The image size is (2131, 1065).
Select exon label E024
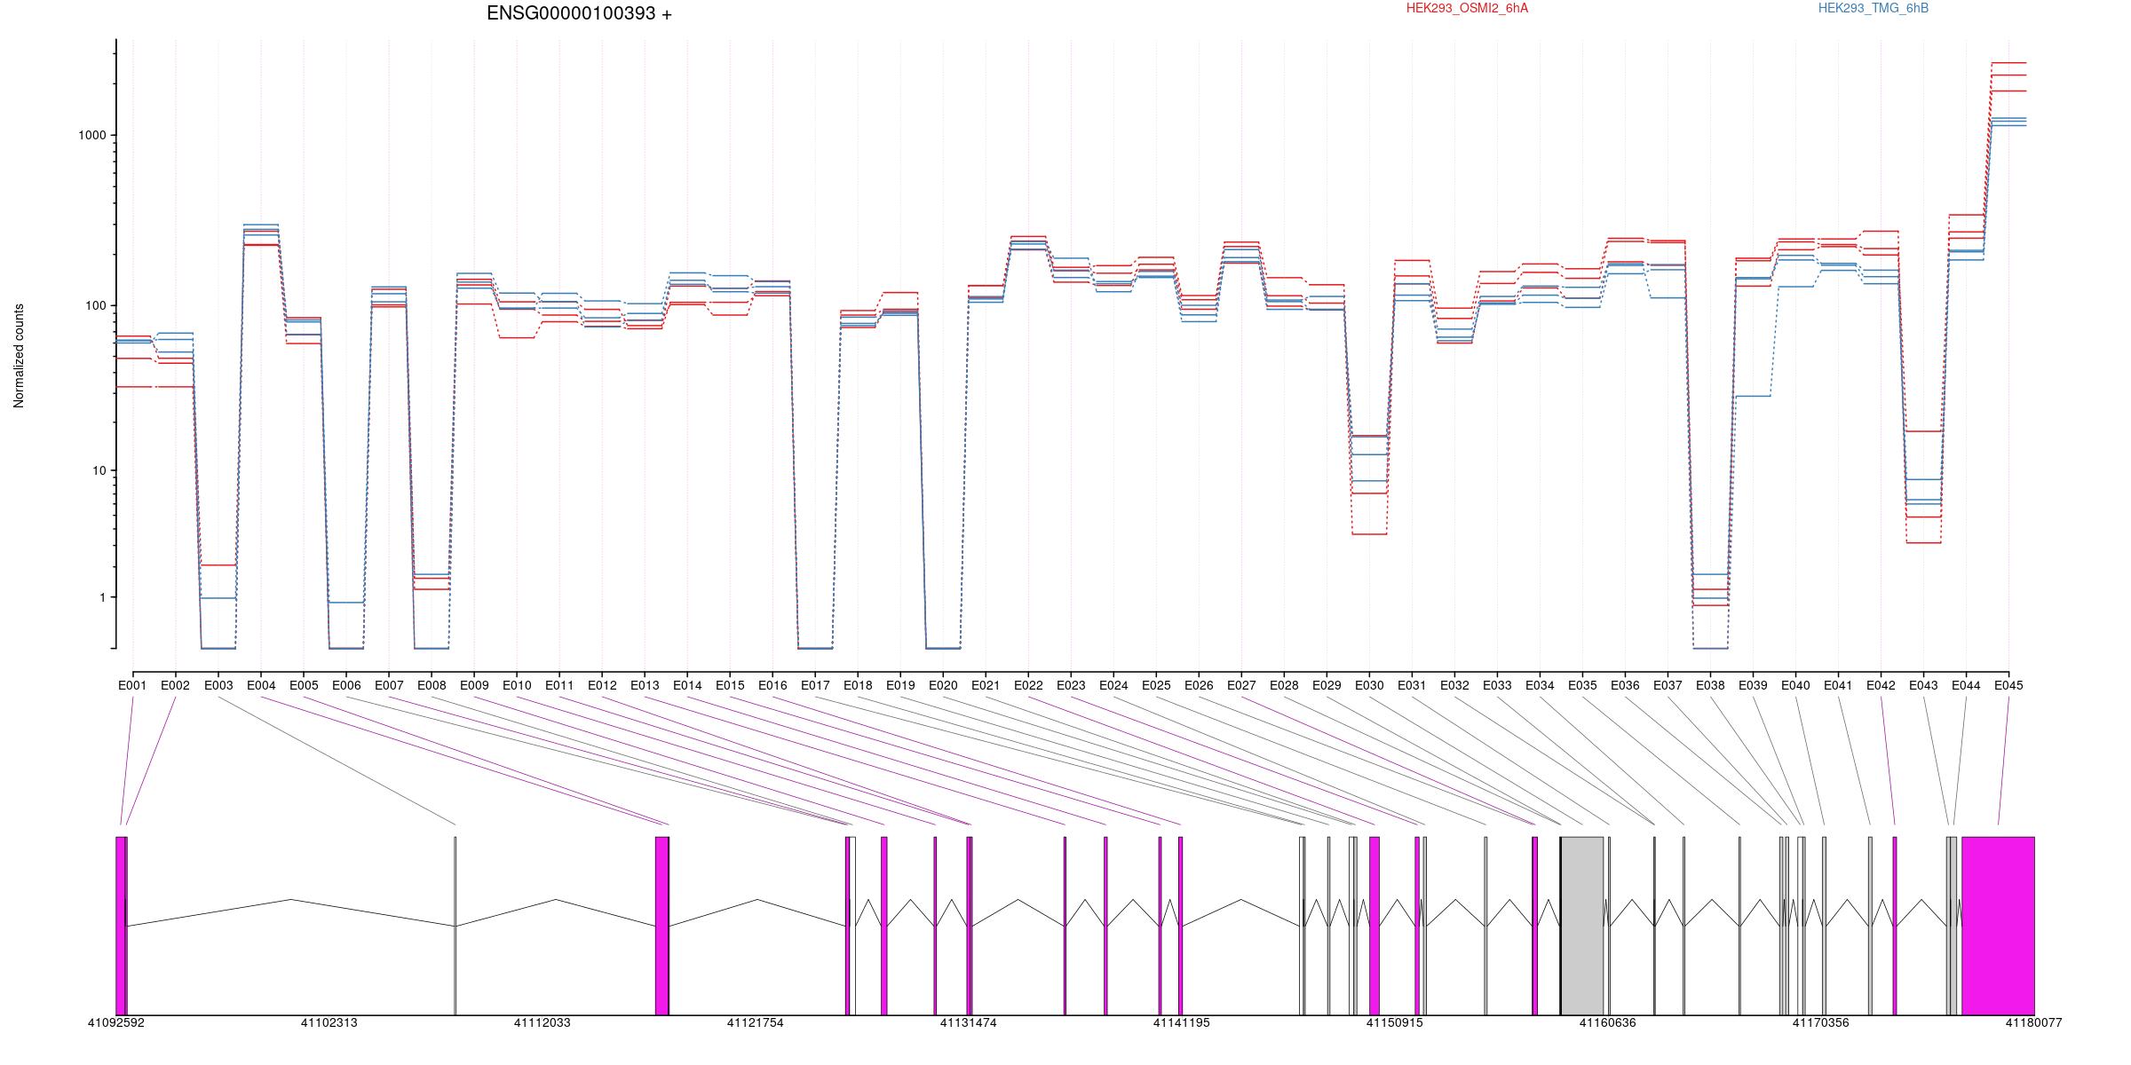[1113, 685]
